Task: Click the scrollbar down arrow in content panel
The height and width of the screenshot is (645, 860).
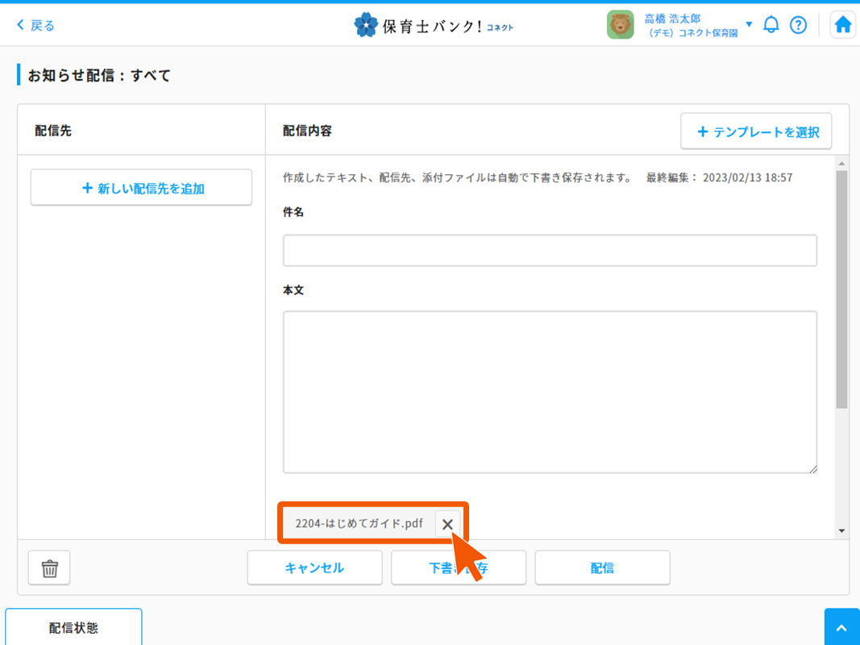Action: pos(841,531)
